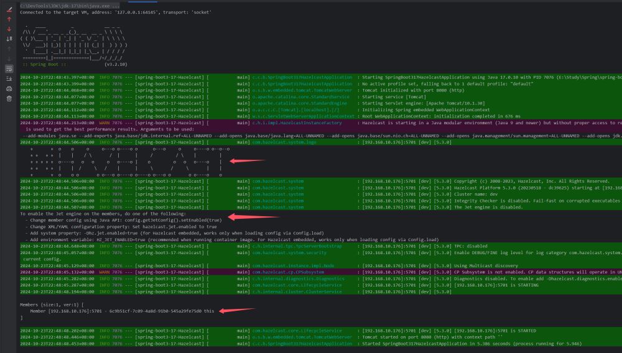Screen dimensions: 622x353
Task: Expand the folded java.exe command line
Action: [70, 6]
